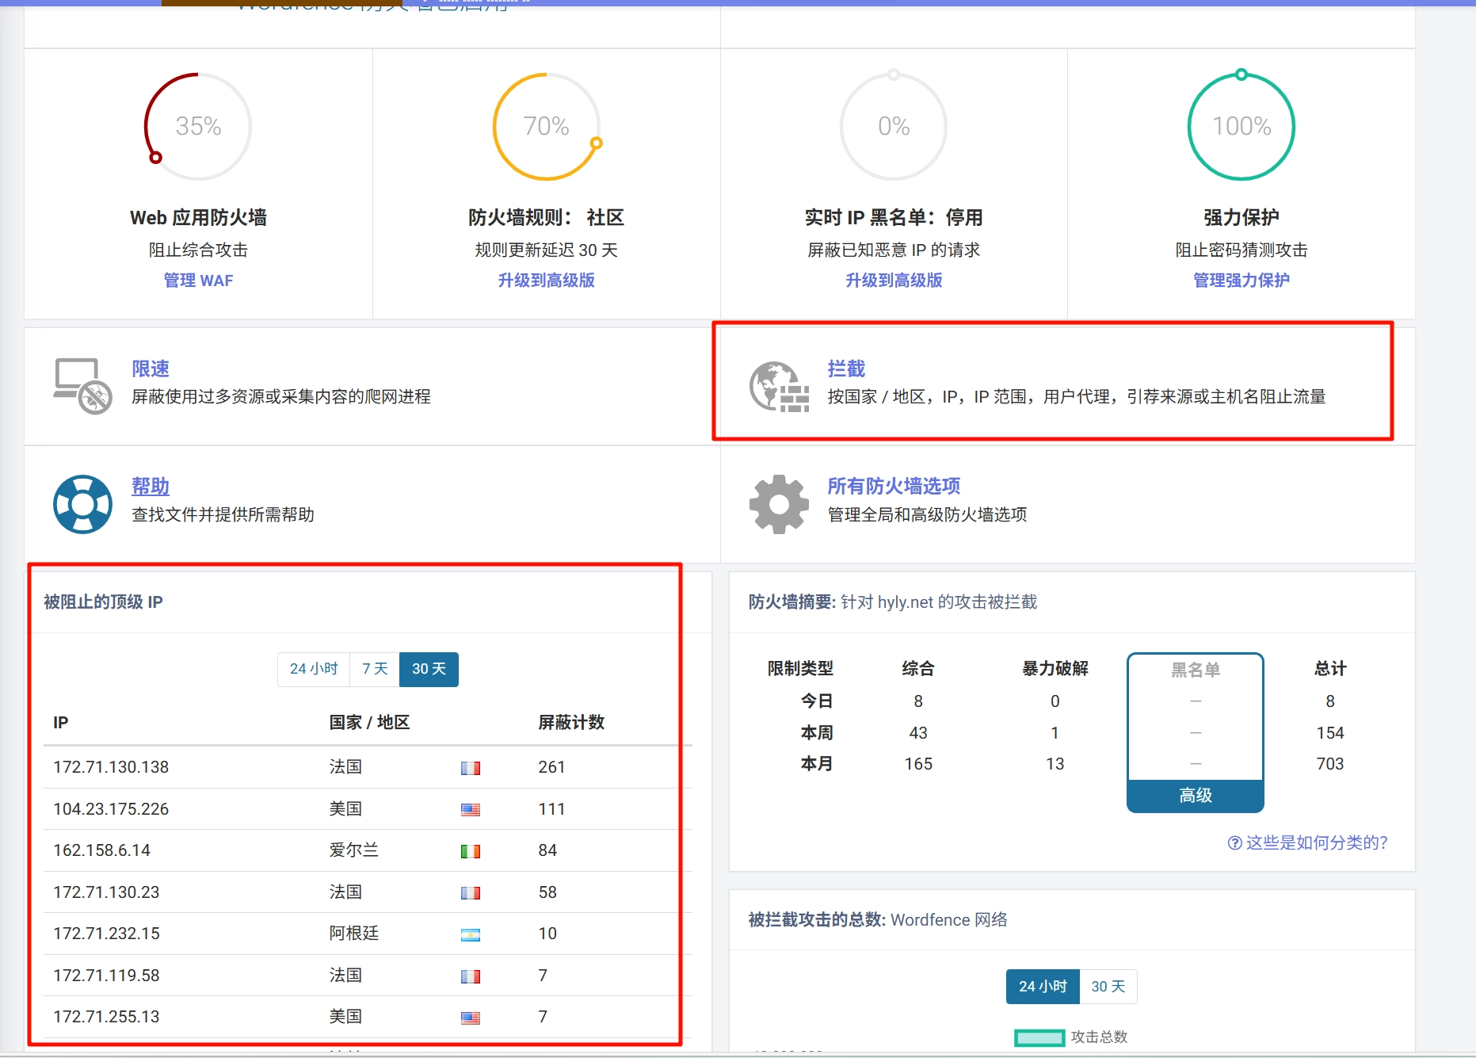1476x1058 pixels.
Task: Open 升级到高级版 under firewall rules
Action: tap(546, 281)
